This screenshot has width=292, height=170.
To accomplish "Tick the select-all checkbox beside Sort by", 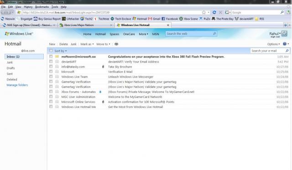I will point(51,51).
